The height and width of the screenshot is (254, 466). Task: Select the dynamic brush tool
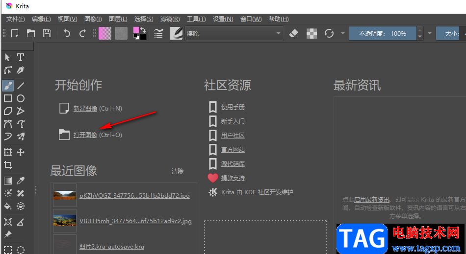pyautogui.click(x=8, y=137)
